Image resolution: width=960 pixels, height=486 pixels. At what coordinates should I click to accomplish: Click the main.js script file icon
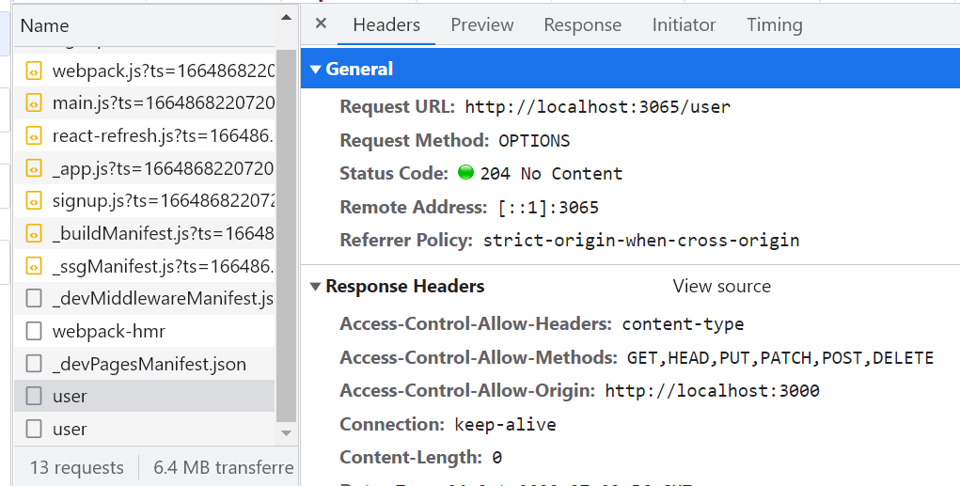(34, 102)
